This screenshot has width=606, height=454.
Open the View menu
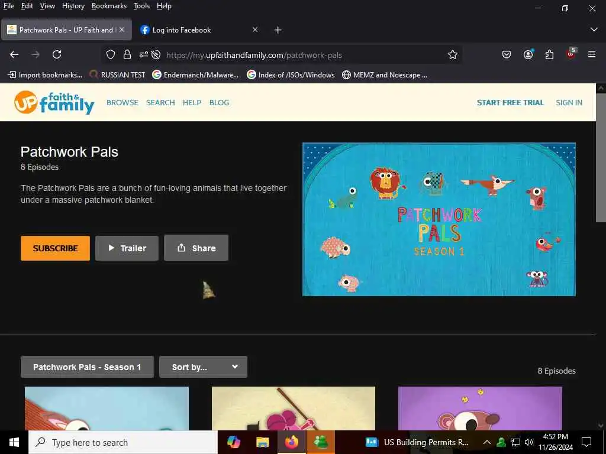pos(47,6)
